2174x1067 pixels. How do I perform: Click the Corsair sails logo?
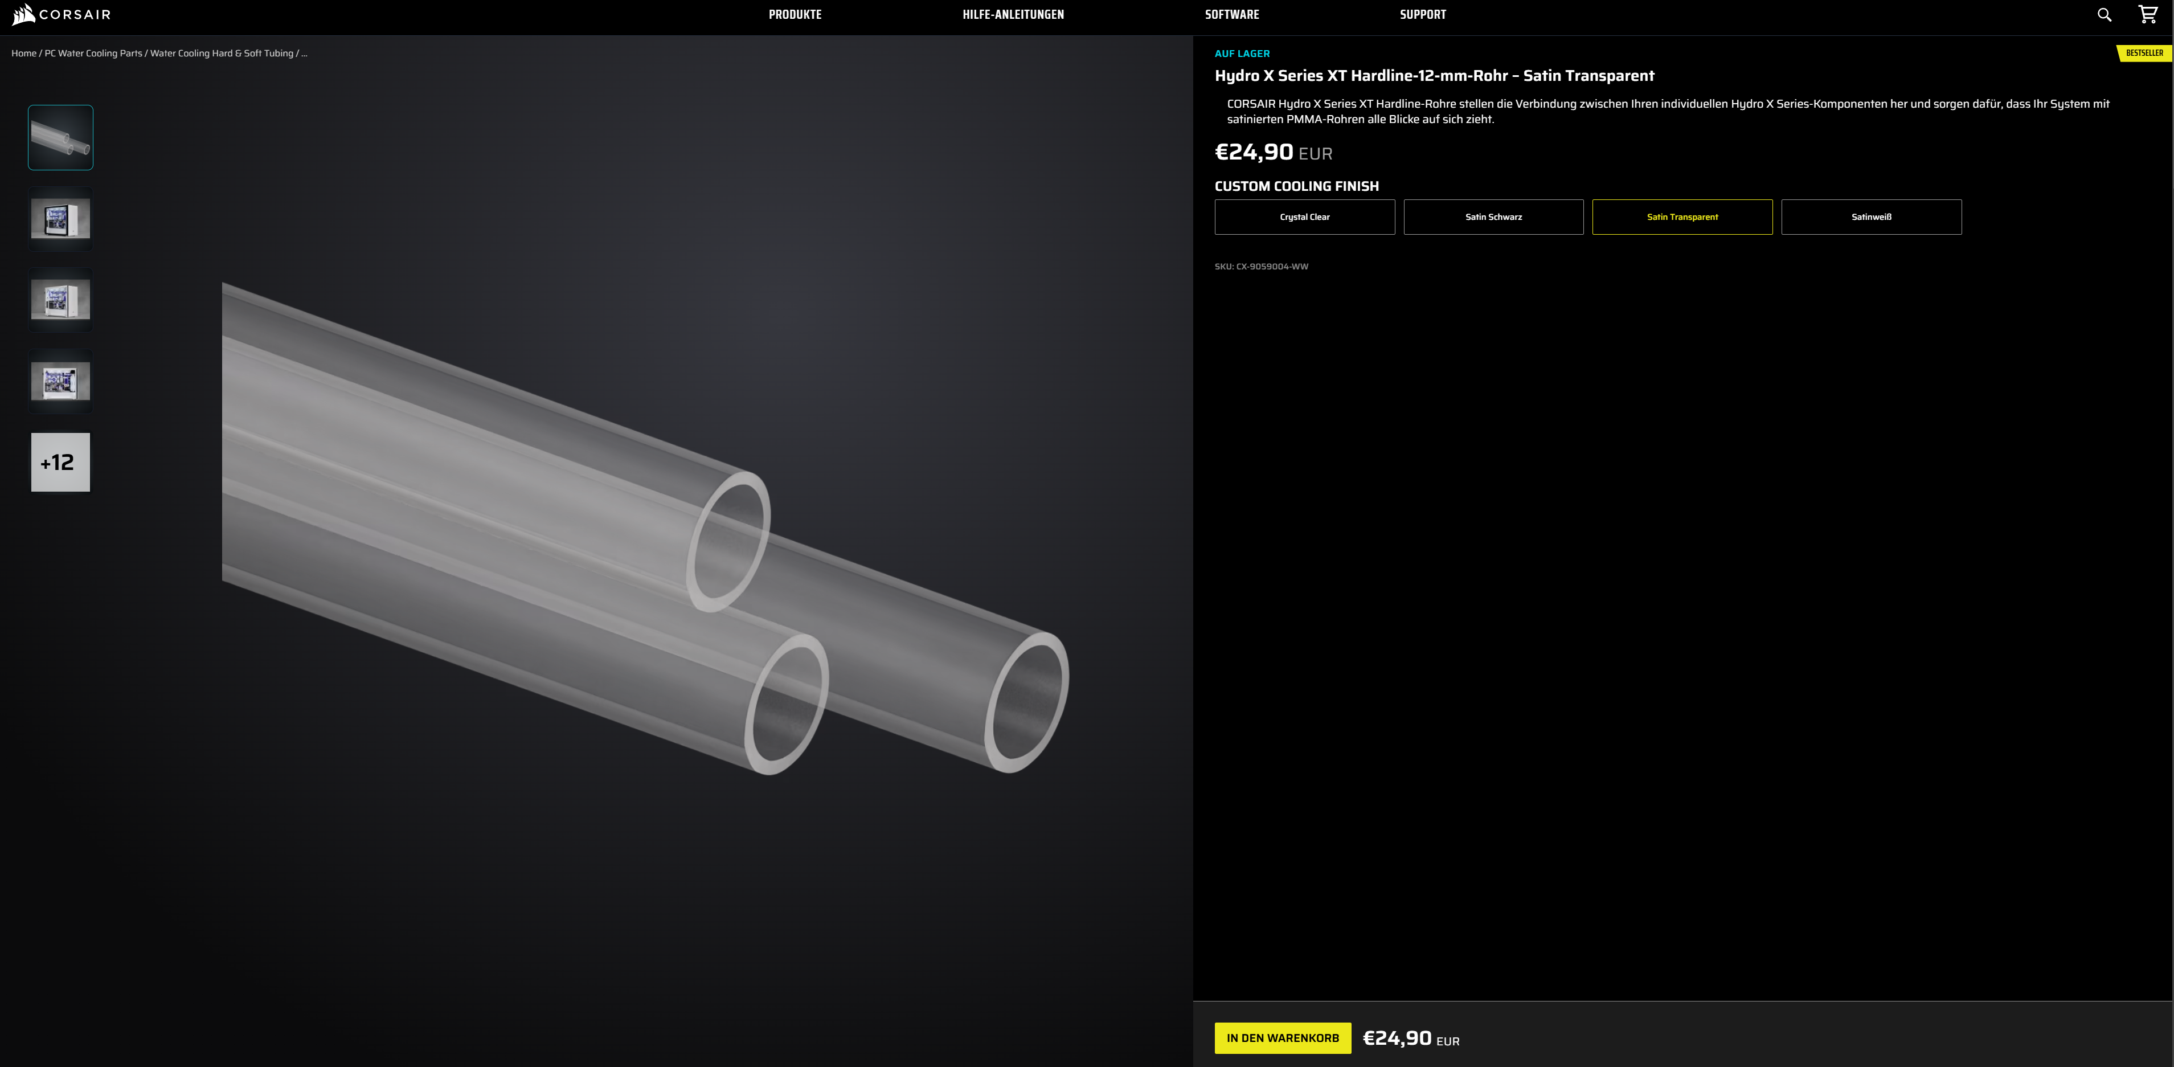tap(23, 14)
